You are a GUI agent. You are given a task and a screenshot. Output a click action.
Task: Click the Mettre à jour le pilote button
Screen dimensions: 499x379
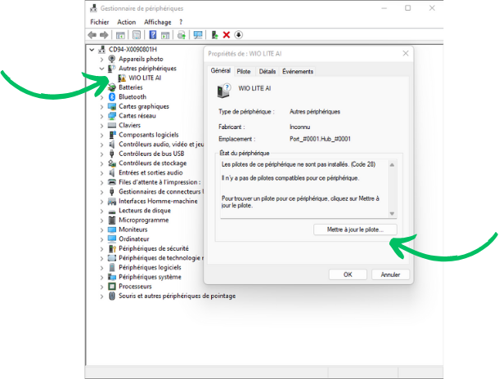click(355, 230)
